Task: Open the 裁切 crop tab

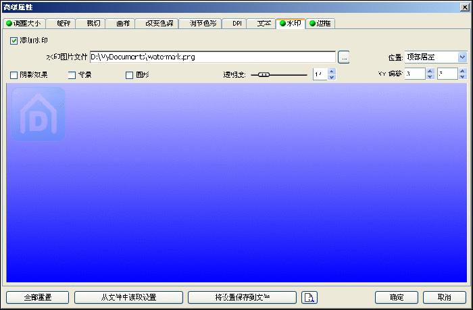Action: coord(90,24)
